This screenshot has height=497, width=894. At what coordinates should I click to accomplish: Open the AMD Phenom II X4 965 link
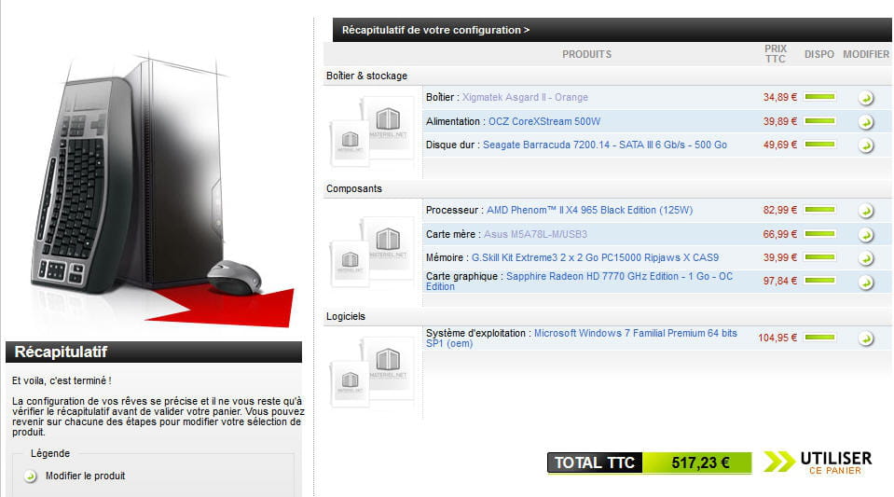[x=589, y=210]
